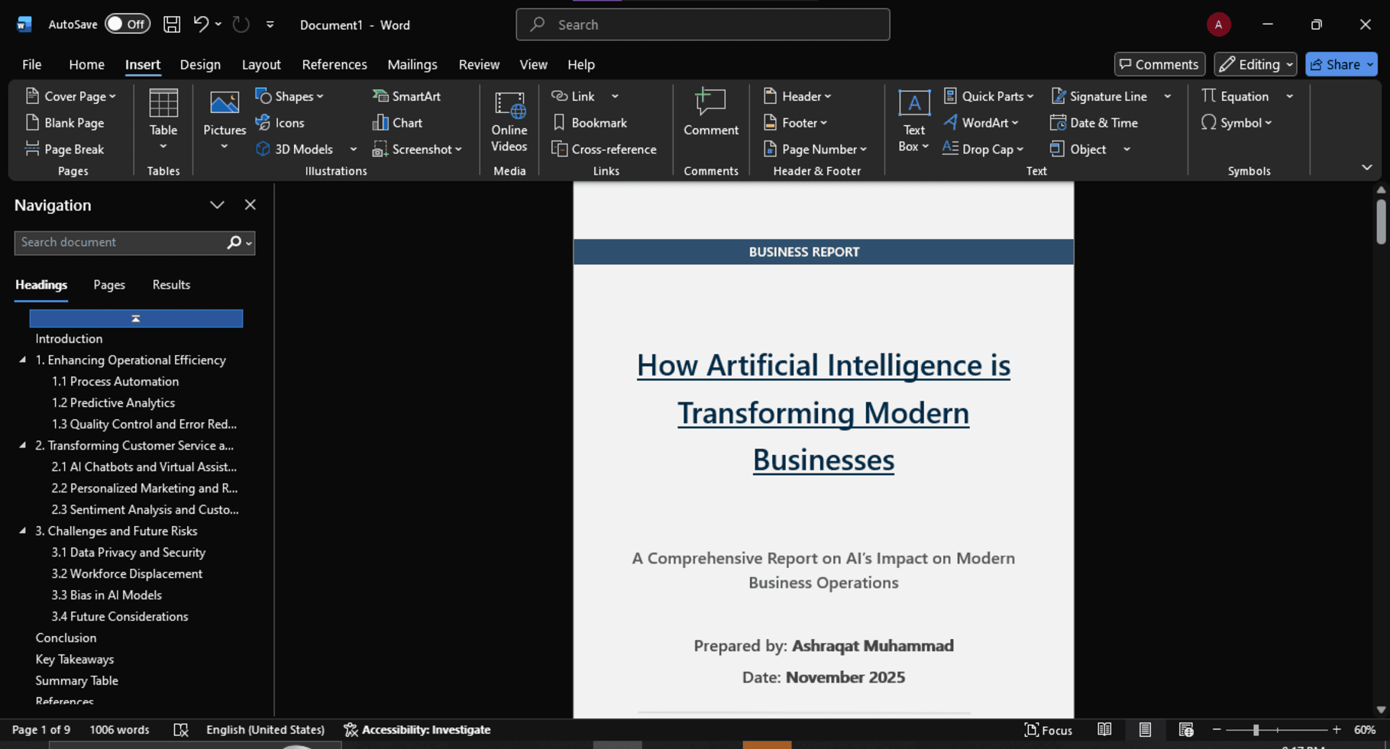Switch to Read Mode view

(1104, 730)
